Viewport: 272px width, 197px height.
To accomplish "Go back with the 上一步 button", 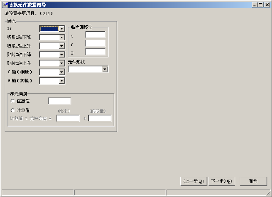I will pos(194,181).
